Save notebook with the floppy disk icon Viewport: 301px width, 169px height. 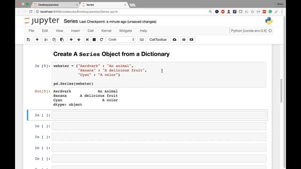click(28, 39)
